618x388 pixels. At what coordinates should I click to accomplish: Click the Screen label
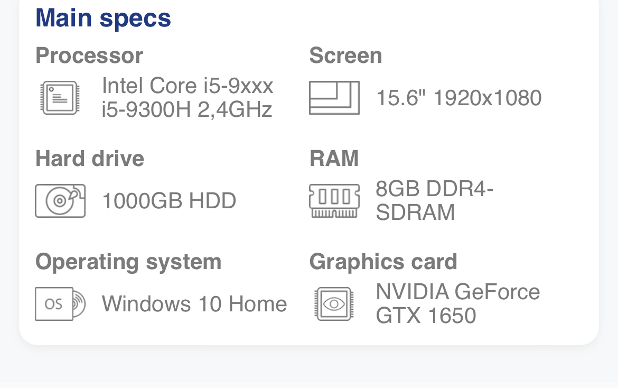coord(345,55)
